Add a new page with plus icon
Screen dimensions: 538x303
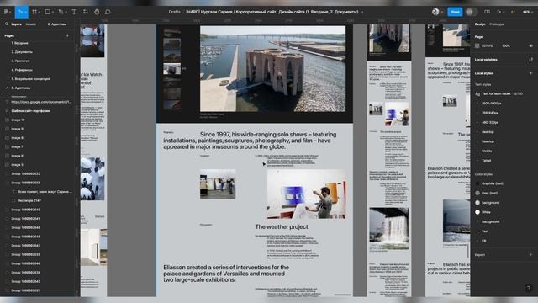(x=67, y=35)
